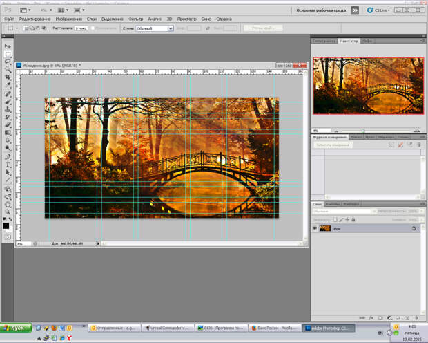Select the Brush tool
Screen dimensions: 428x343
8,102
